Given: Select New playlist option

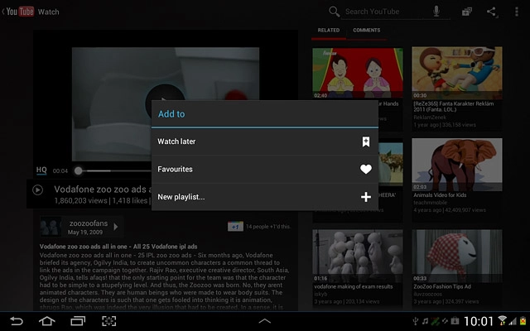Looking at the screenshot, I should [264, 197].
